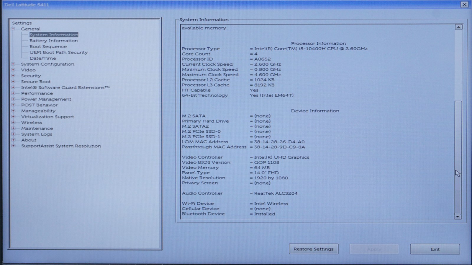Click the Video BIOS Version GOP 1105 value
The width and height of the screenshot is (472, 265).
[267, 162]
